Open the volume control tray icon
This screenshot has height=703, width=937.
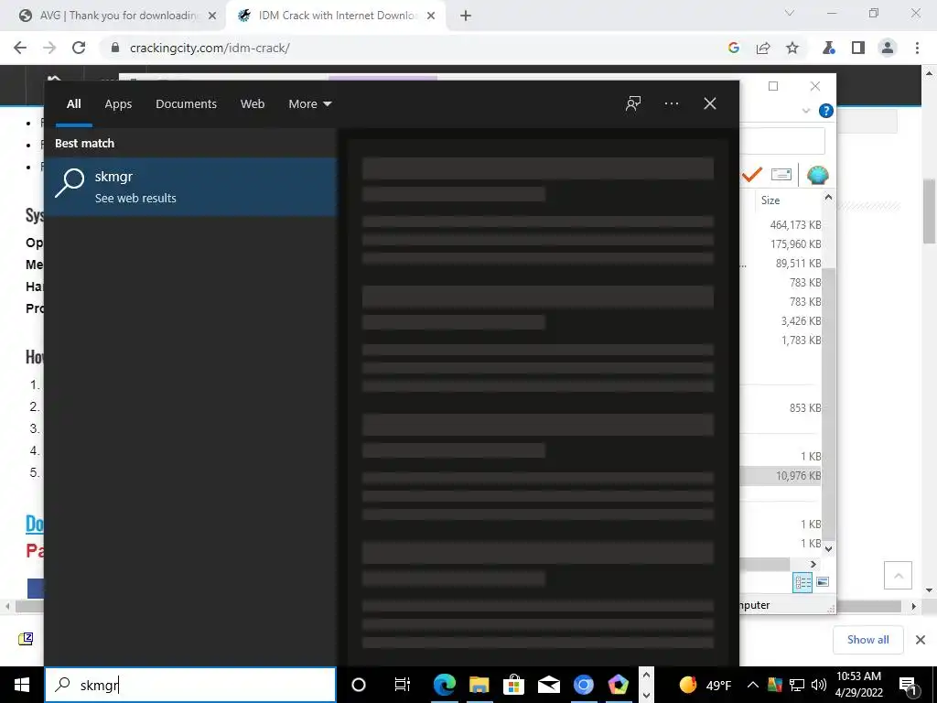[819, 685]
